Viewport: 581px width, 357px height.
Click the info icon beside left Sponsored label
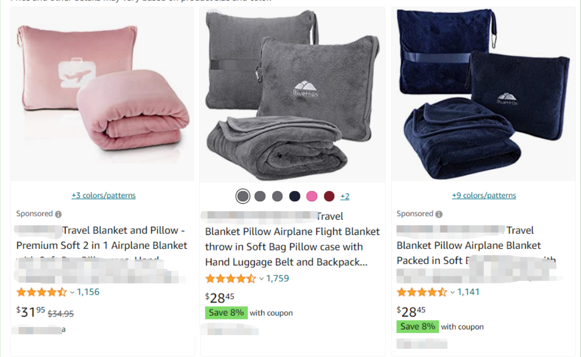point(58,214)
